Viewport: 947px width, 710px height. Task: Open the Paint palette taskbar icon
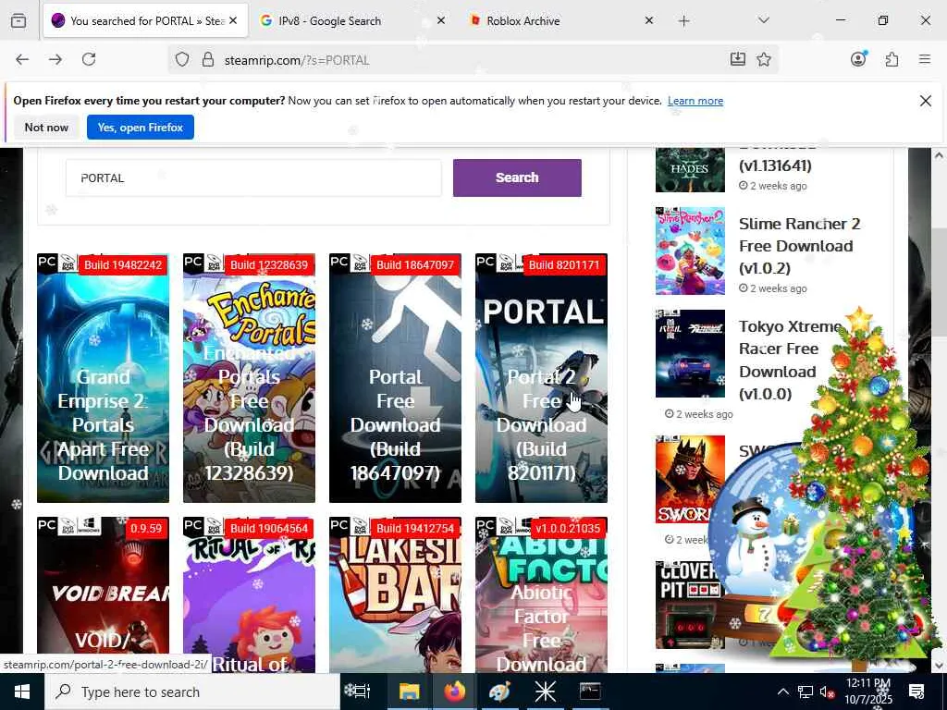coord(499,692)
